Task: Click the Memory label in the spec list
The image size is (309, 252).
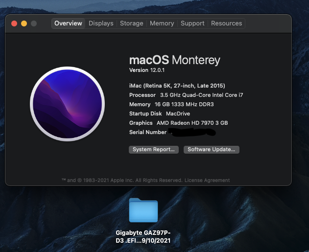Action: coord(140,104)
